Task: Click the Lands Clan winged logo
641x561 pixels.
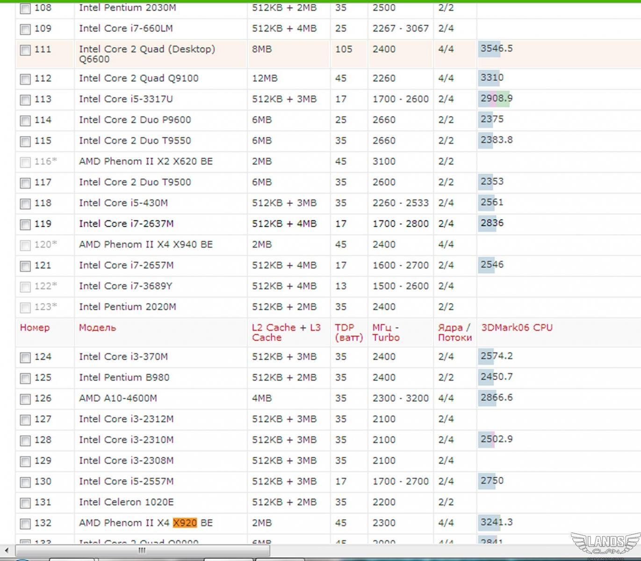Action: coord(605,545)
